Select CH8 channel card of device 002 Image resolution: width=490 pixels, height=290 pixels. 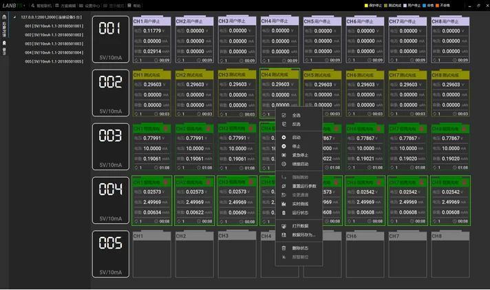point(449,93)
